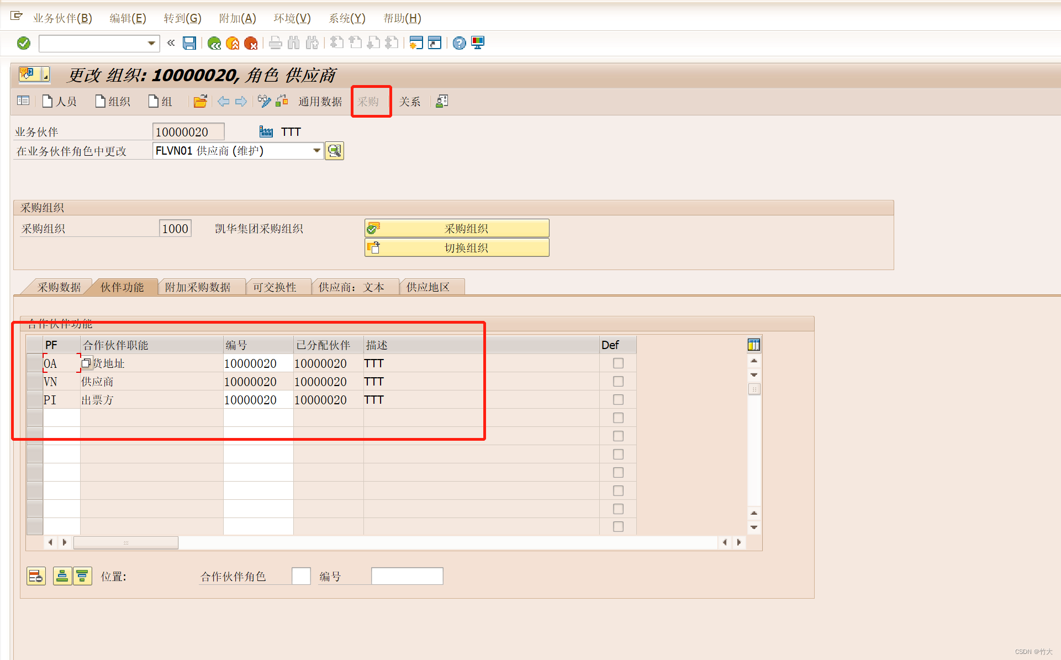This screenshot has height=660, width=1061.
Task: Click the 编号 position input field
Action: 407,577
